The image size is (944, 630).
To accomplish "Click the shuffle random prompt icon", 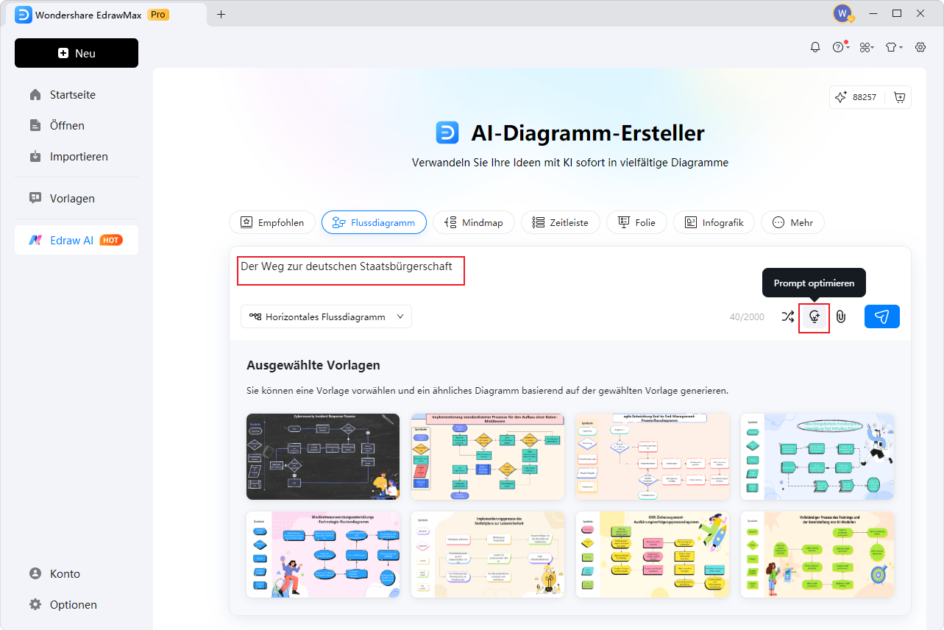I will pyautogui.click(x=787, y=317).
